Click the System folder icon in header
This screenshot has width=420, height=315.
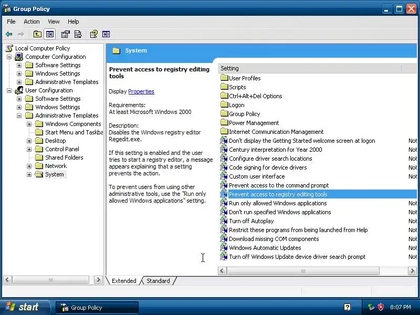(x=116, y=50)
